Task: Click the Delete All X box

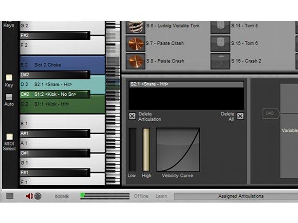Action: pyautogui.click(x=240, y=116)
